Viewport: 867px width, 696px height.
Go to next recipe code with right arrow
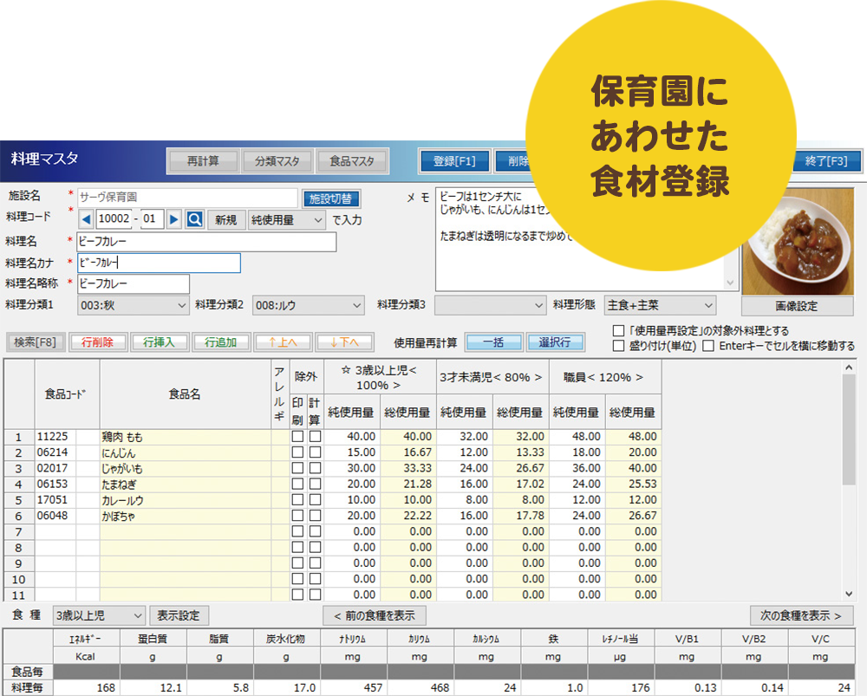click(x=174, y=220)
